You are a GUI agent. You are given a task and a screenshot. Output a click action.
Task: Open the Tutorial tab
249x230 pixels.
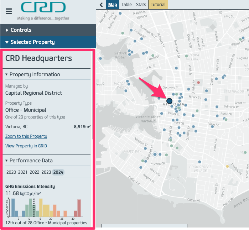(158, 5)
